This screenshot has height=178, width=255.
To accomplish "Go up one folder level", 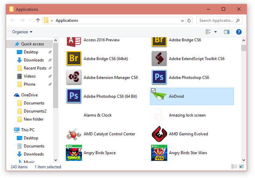I will pos(38,20).
